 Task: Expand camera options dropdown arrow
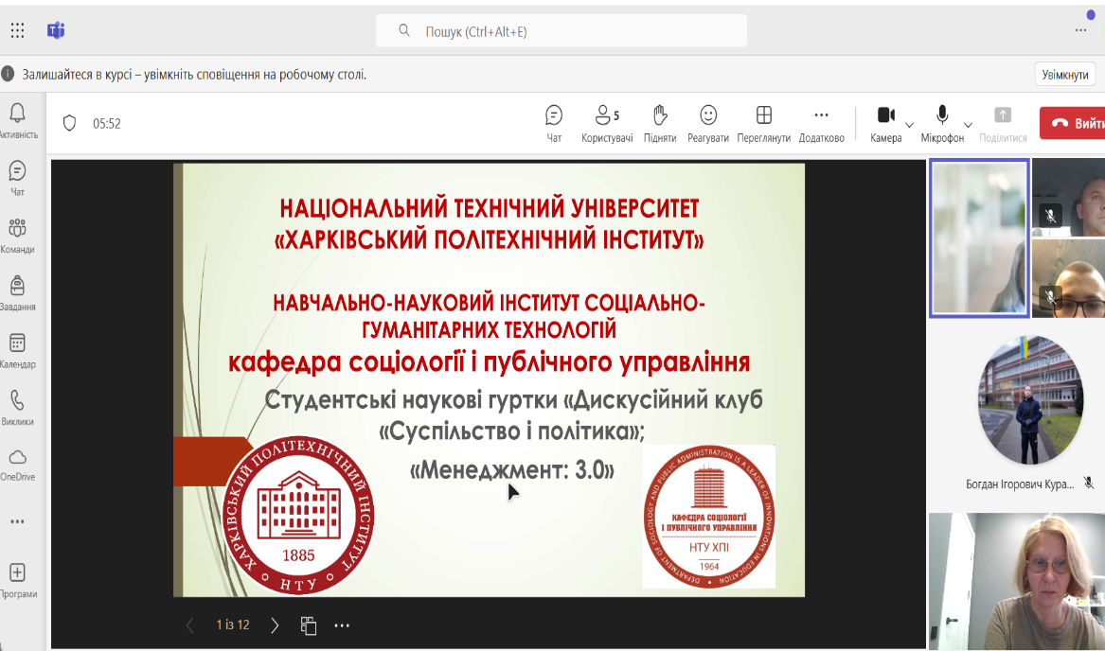(909, 125)
